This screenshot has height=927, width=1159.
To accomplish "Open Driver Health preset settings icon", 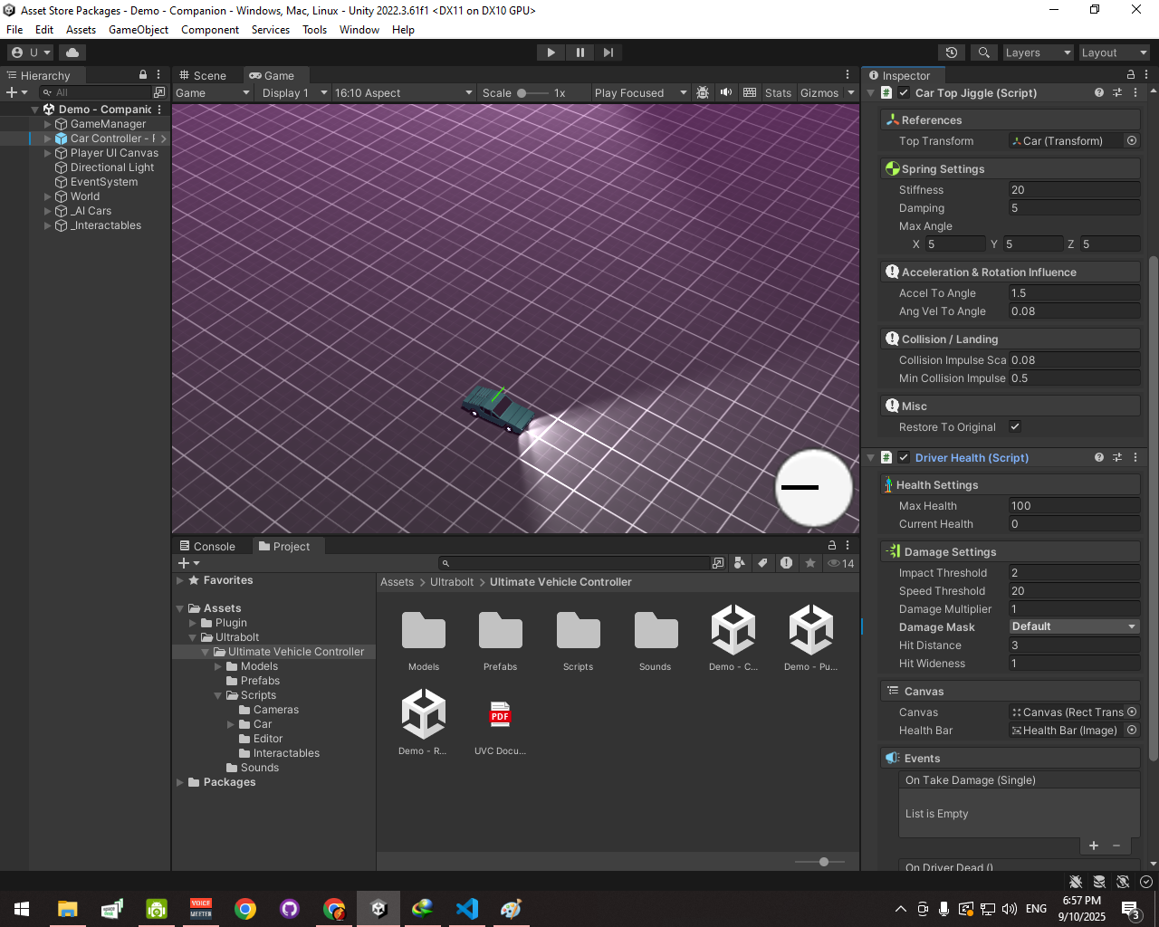I will coord(1117,457).
